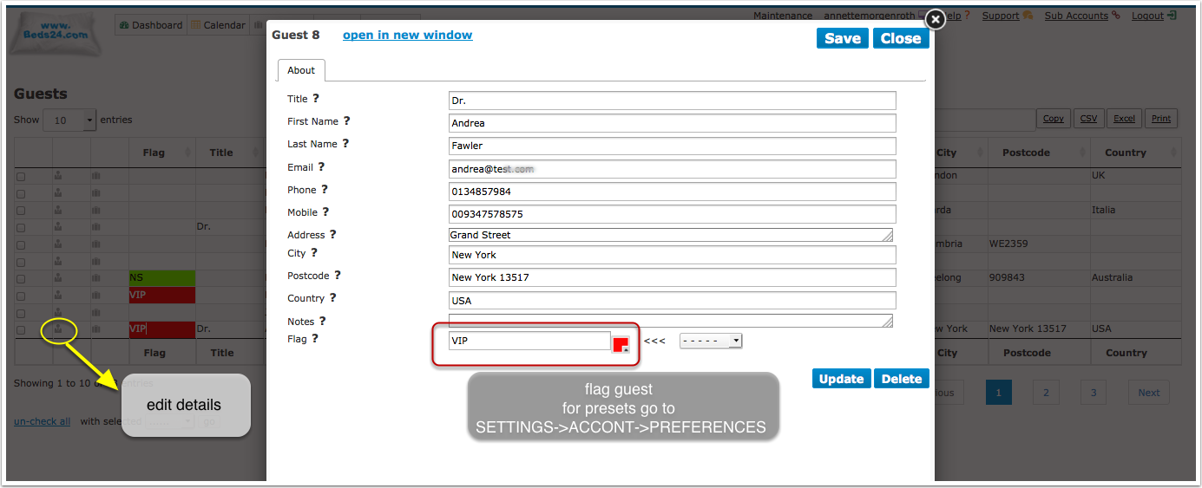Click the question mark beside City label
The height and width of the screenshot is (488, 1202).
tap(313, 253)
